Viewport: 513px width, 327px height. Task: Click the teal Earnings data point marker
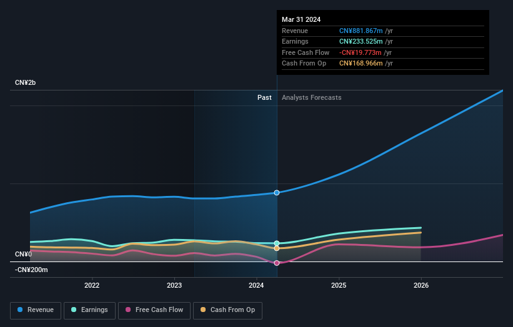[277, 243]
